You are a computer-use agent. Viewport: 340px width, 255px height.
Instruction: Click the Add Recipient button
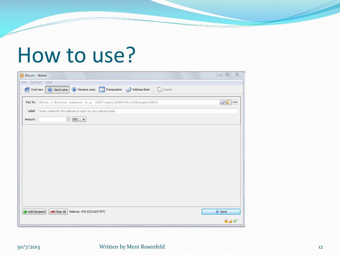[x=34, y=212]
